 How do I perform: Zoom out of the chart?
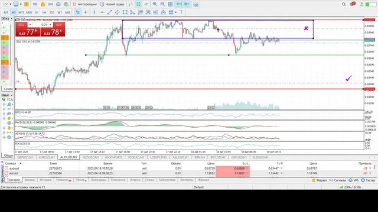click(162, 4)
